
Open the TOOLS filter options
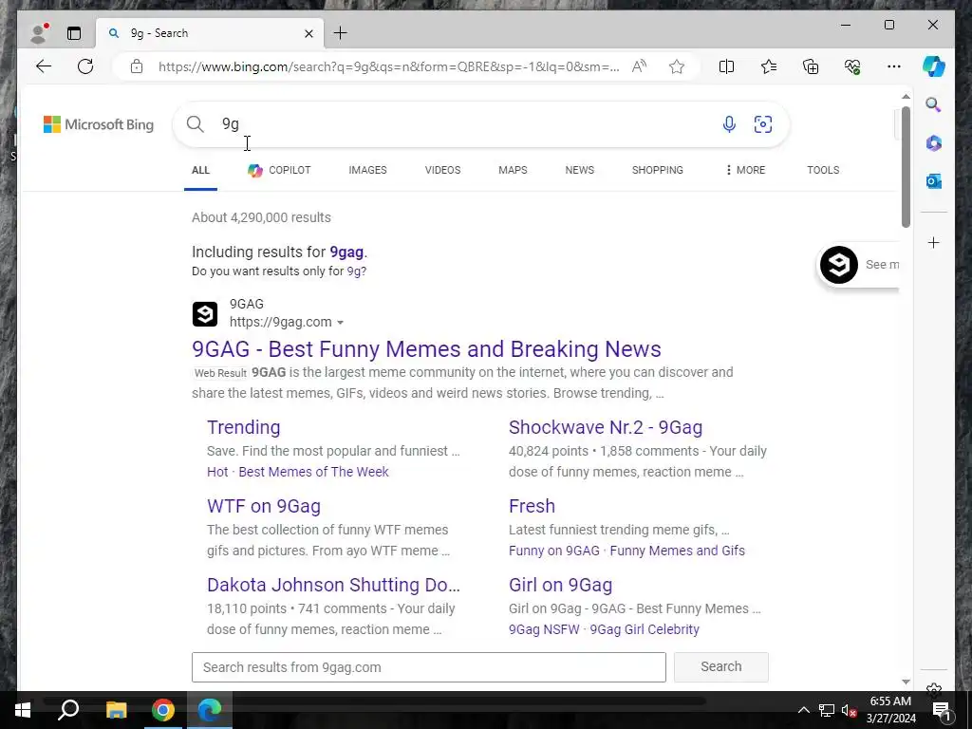(823, 170)
